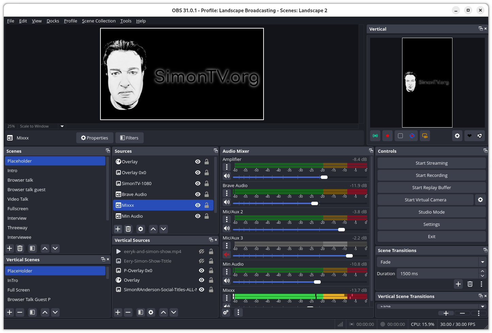
Task: Hide the Mixxx source via eye icon
Action: pyautogui.click(x=198, y=205)
